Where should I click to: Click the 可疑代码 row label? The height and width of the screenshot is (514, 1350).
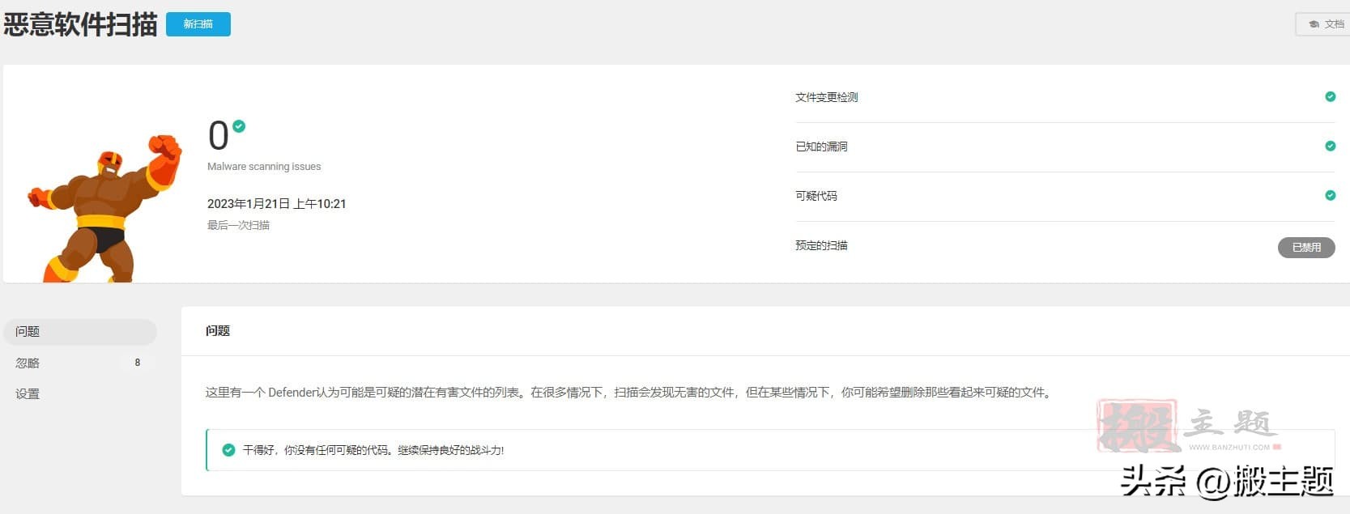[816, 196]
